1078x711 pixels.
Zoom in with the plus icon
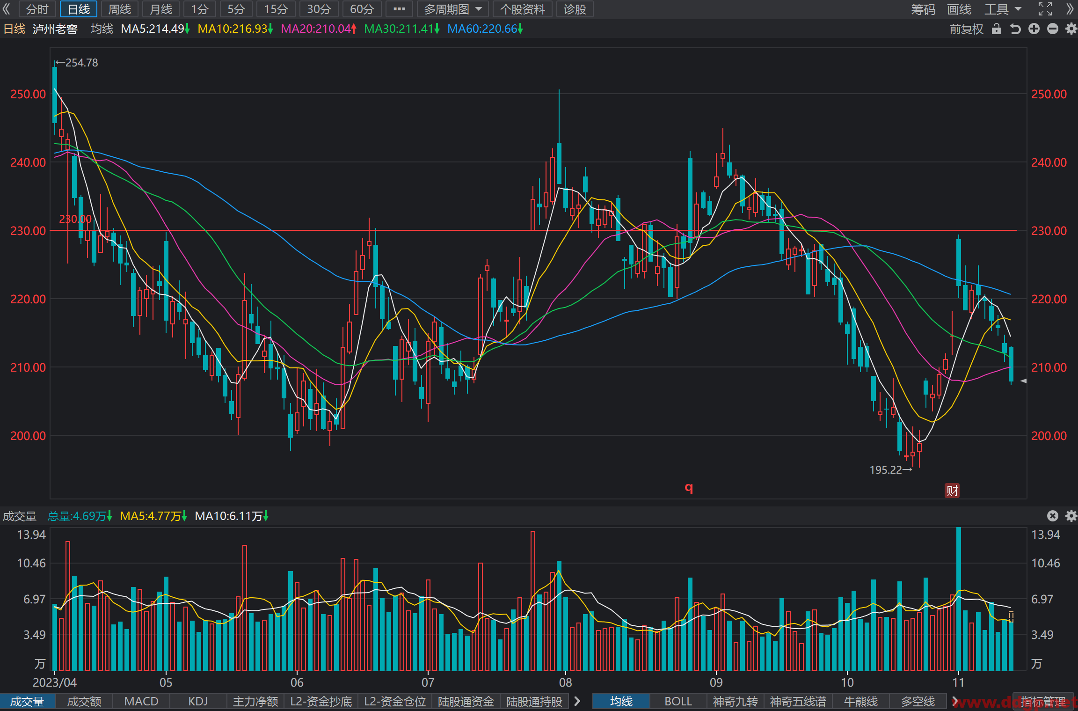coord(1034,29)
